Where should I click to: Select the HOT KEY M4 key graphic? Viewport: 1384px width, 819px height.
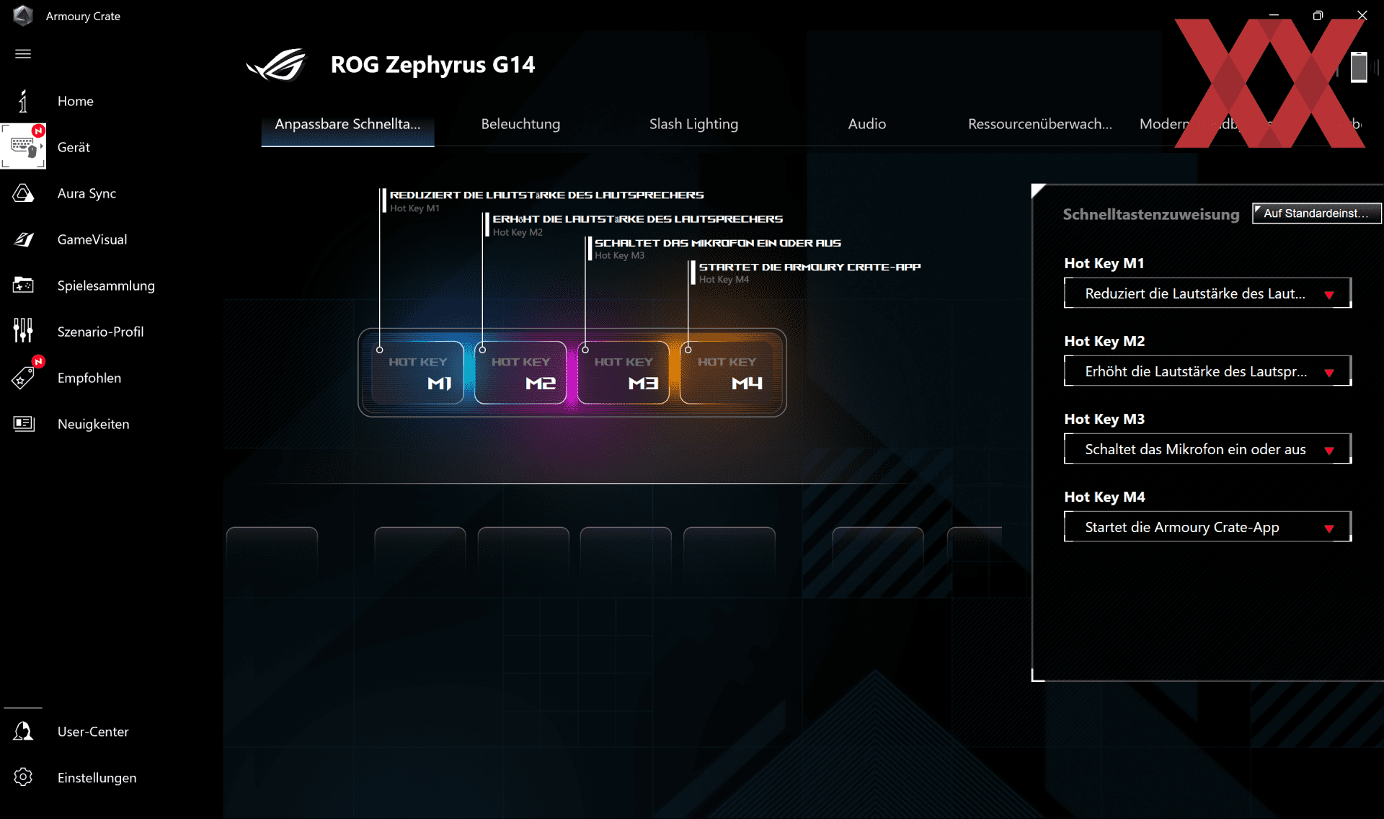tap(727, 372)
